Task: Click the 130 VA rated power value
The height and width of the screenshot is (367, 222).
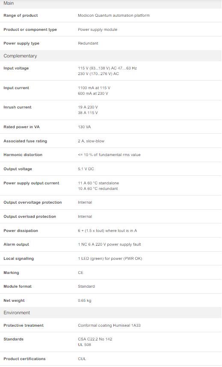Action: pos(84,127)
